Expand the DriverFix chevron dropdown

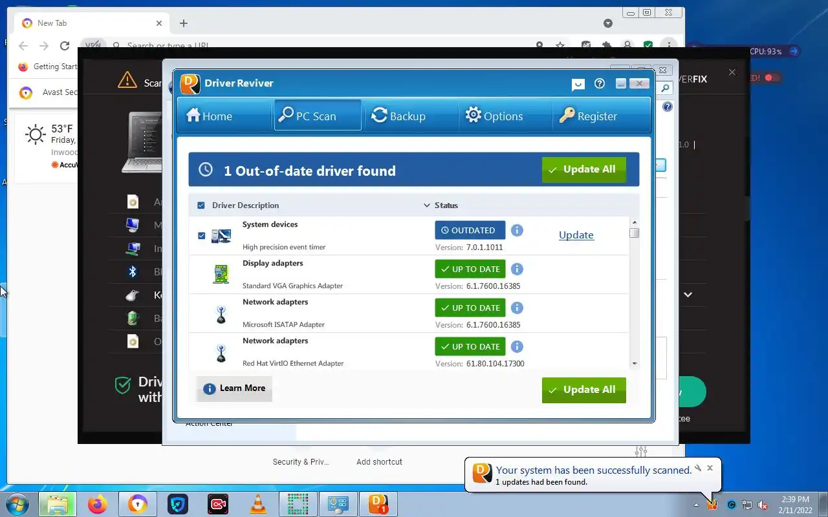tap(688, 295)
